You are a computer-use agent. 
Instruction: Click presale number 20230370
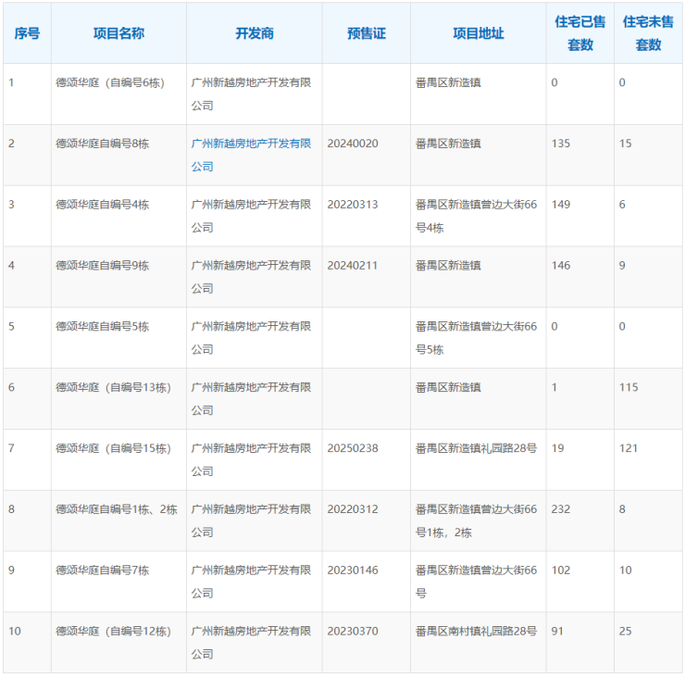point(353,632)
